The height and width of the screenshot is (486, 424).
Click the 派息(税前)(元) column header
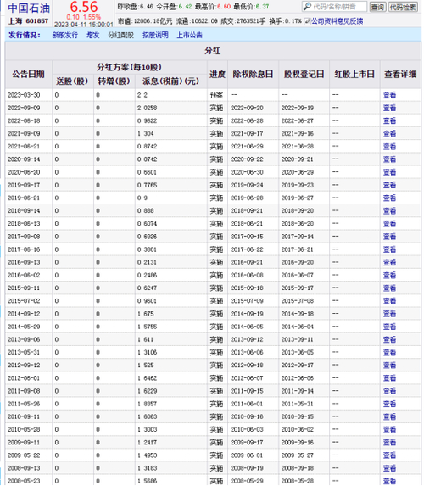click(170, 81)
